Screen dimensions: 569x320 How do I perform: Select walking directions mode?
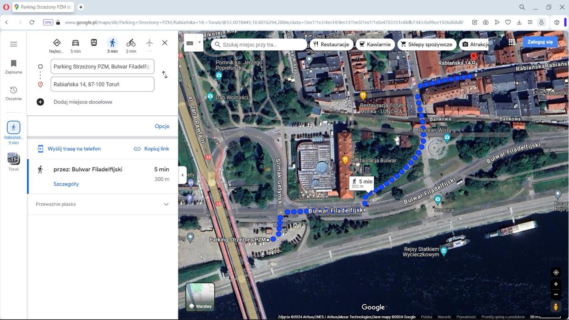coord(112,46)
